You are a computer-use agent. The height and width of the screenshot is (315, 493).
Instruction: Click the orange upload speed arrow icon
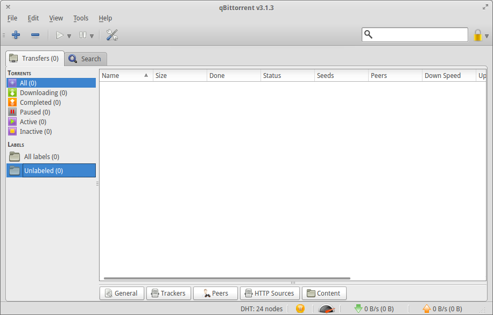[x=427, y=309]
